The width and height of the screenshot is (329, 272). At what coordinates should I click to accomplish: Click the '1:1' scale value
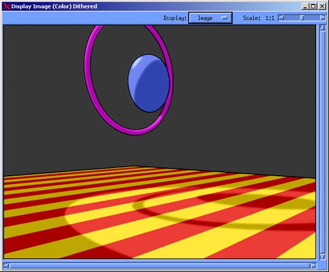(270, 18)
